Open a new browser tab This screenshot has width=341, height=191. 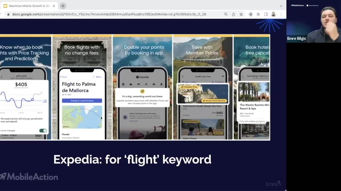coord(63,6)
